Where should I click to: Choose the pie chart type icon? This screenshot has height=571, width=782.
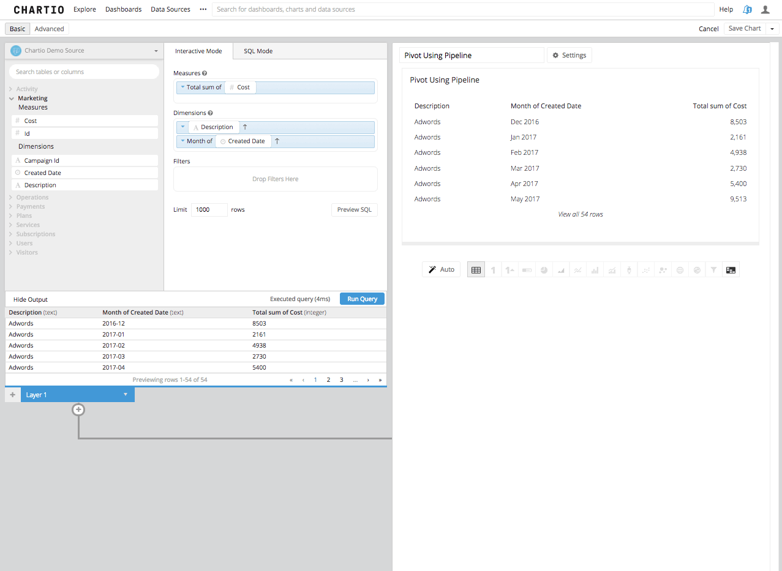click(x=544, y=269)
